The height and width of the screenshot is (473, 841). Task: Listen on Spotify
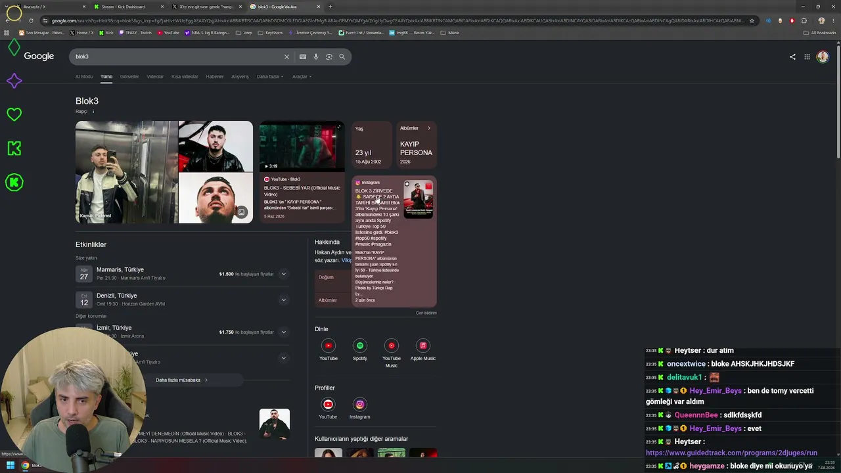pos(360,349)
